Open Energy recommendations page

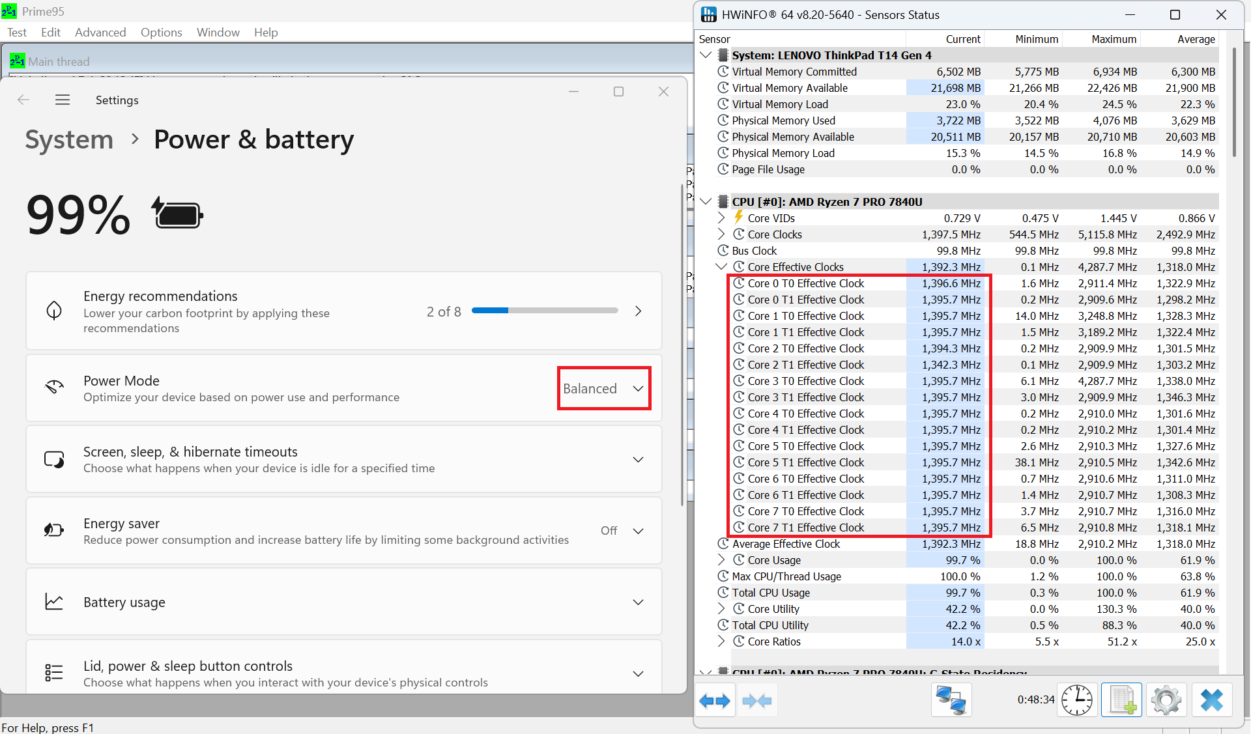(344, 311)
